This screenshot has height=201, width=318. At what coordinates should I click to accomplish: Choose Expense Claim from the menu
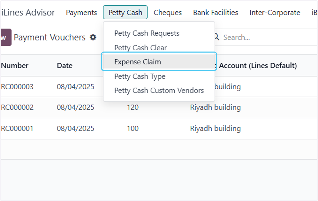159,62
